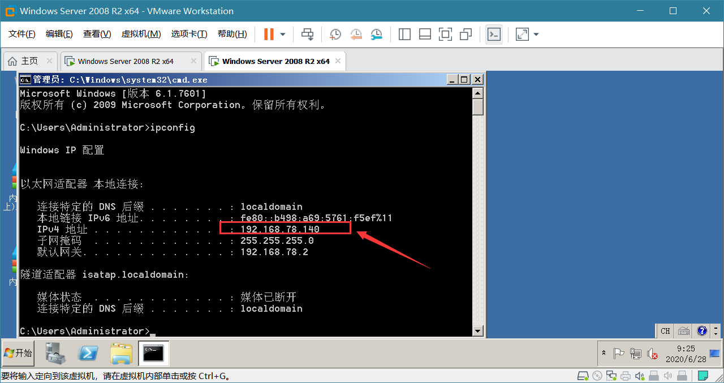
Task: Toggle the console view button
Action: (494, 35)
